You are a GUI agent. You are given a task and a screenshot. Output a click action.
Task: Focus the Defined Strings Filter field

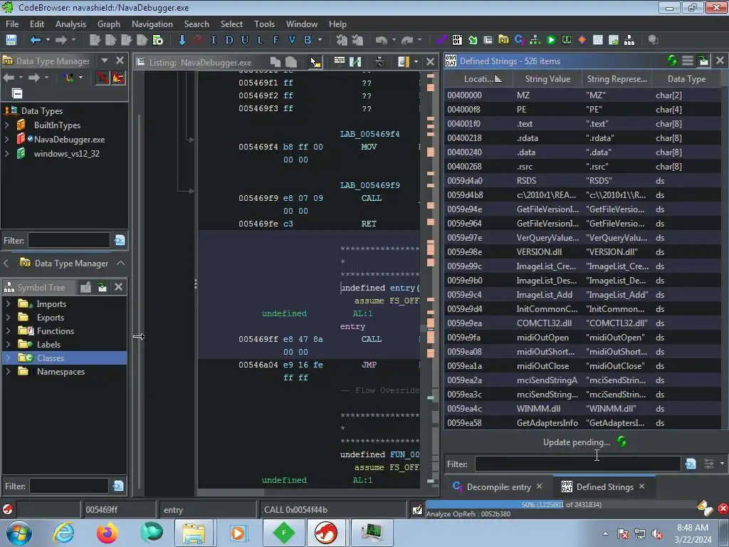577,464
